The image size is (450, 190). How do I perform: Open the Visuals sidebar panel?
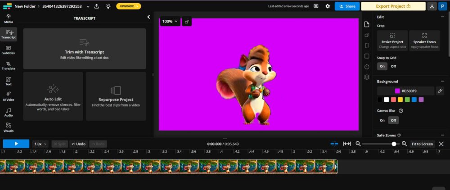8,128
